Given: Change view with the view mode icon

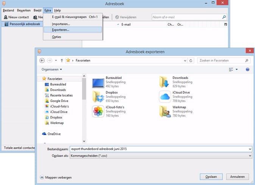Looking at the screenshot, I should pos(231,69).
